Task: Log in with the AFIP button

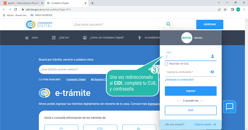Action: 191,110
